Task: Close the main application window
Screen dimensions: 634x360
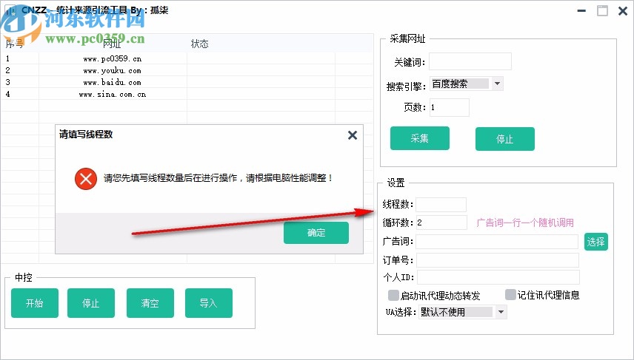Action: pos(623,11)
